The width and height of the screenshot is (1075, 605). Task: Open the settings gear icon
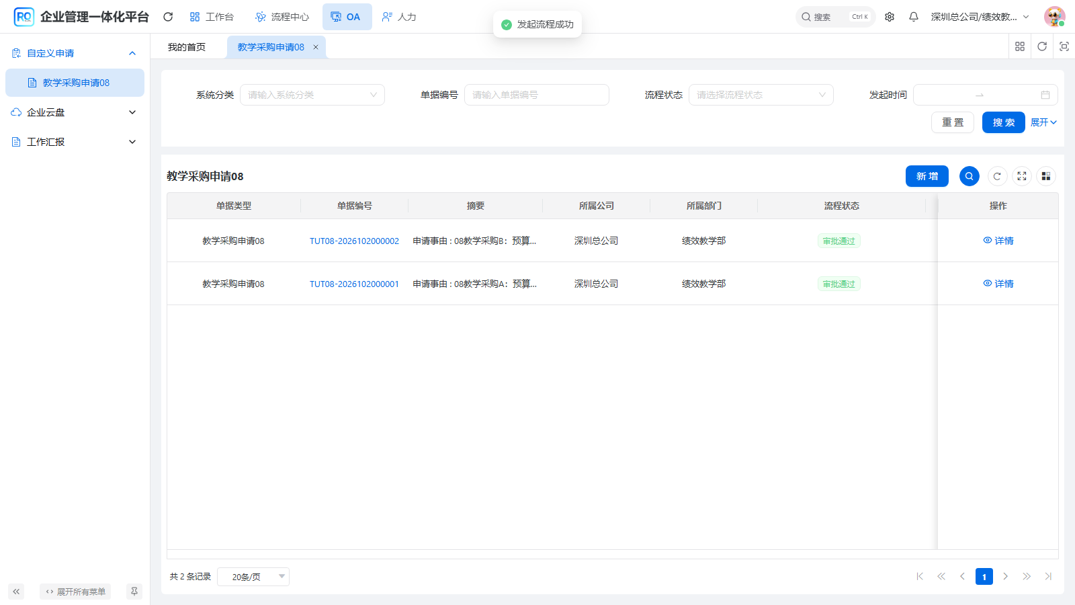coord(890,17)
